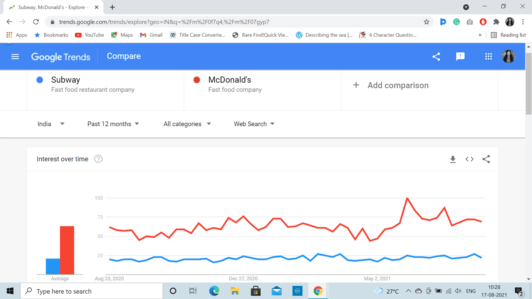This screenshot has height=299, width=532.
Task: Bookmark this page with the star icon
Action: 426,21
